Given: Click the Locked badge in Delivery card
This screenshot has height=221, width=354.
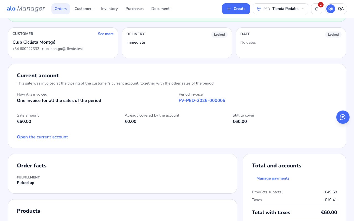Looking at the screenshot, I should 219,35.
